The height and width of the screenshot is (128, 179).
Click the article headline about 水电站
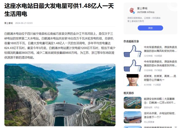click(59, 10)
